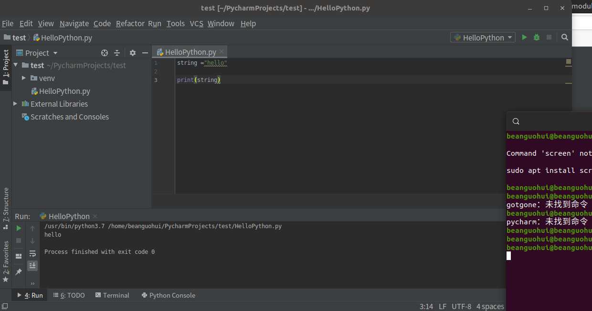Toggle the 7: Structure side panel
This screenshot has height=311, width=592.
6,208
